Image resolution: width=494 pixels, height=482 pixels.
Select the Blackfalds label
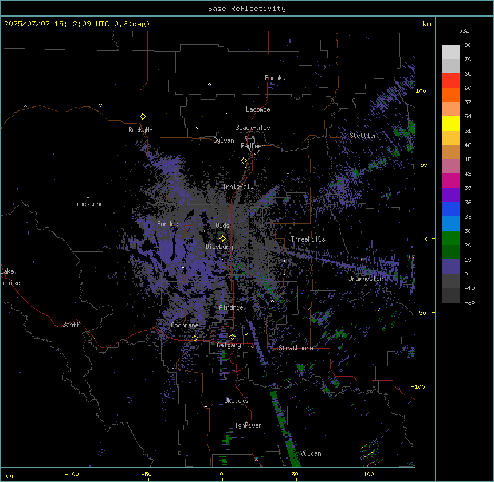(x=253, y=128)
